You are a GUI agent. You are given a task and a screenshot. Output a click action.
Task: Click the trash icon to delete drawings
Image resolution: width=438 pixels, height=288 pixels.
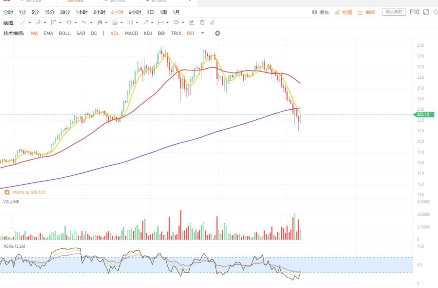click(x=202, y=22)
